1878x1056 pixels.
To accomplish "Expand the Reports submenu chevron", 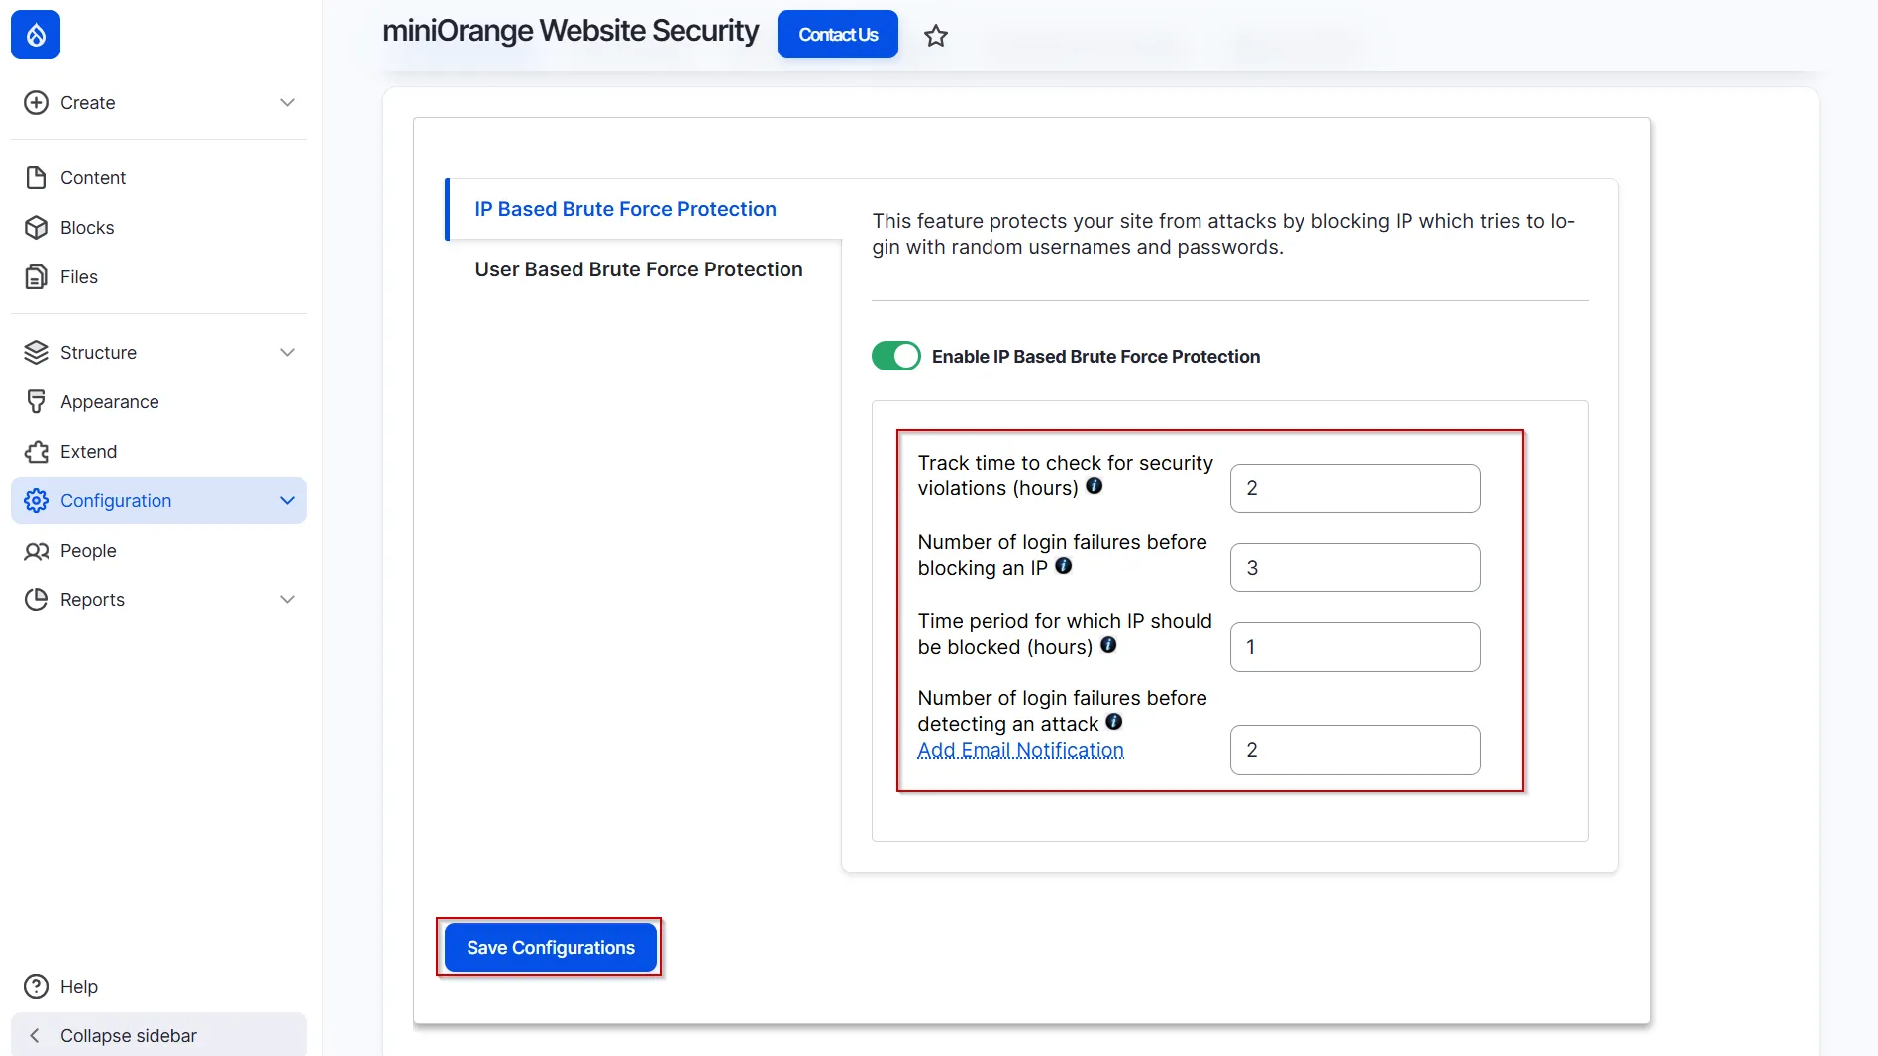I will (287, 600).
